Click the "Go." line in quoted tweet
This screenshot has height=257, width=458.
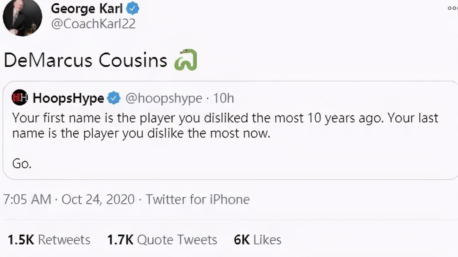pyautogui.click(x=22, y=164)
